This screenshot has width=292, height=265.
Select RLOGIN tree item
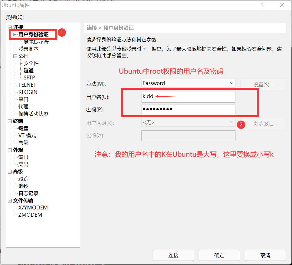point(28,92)
